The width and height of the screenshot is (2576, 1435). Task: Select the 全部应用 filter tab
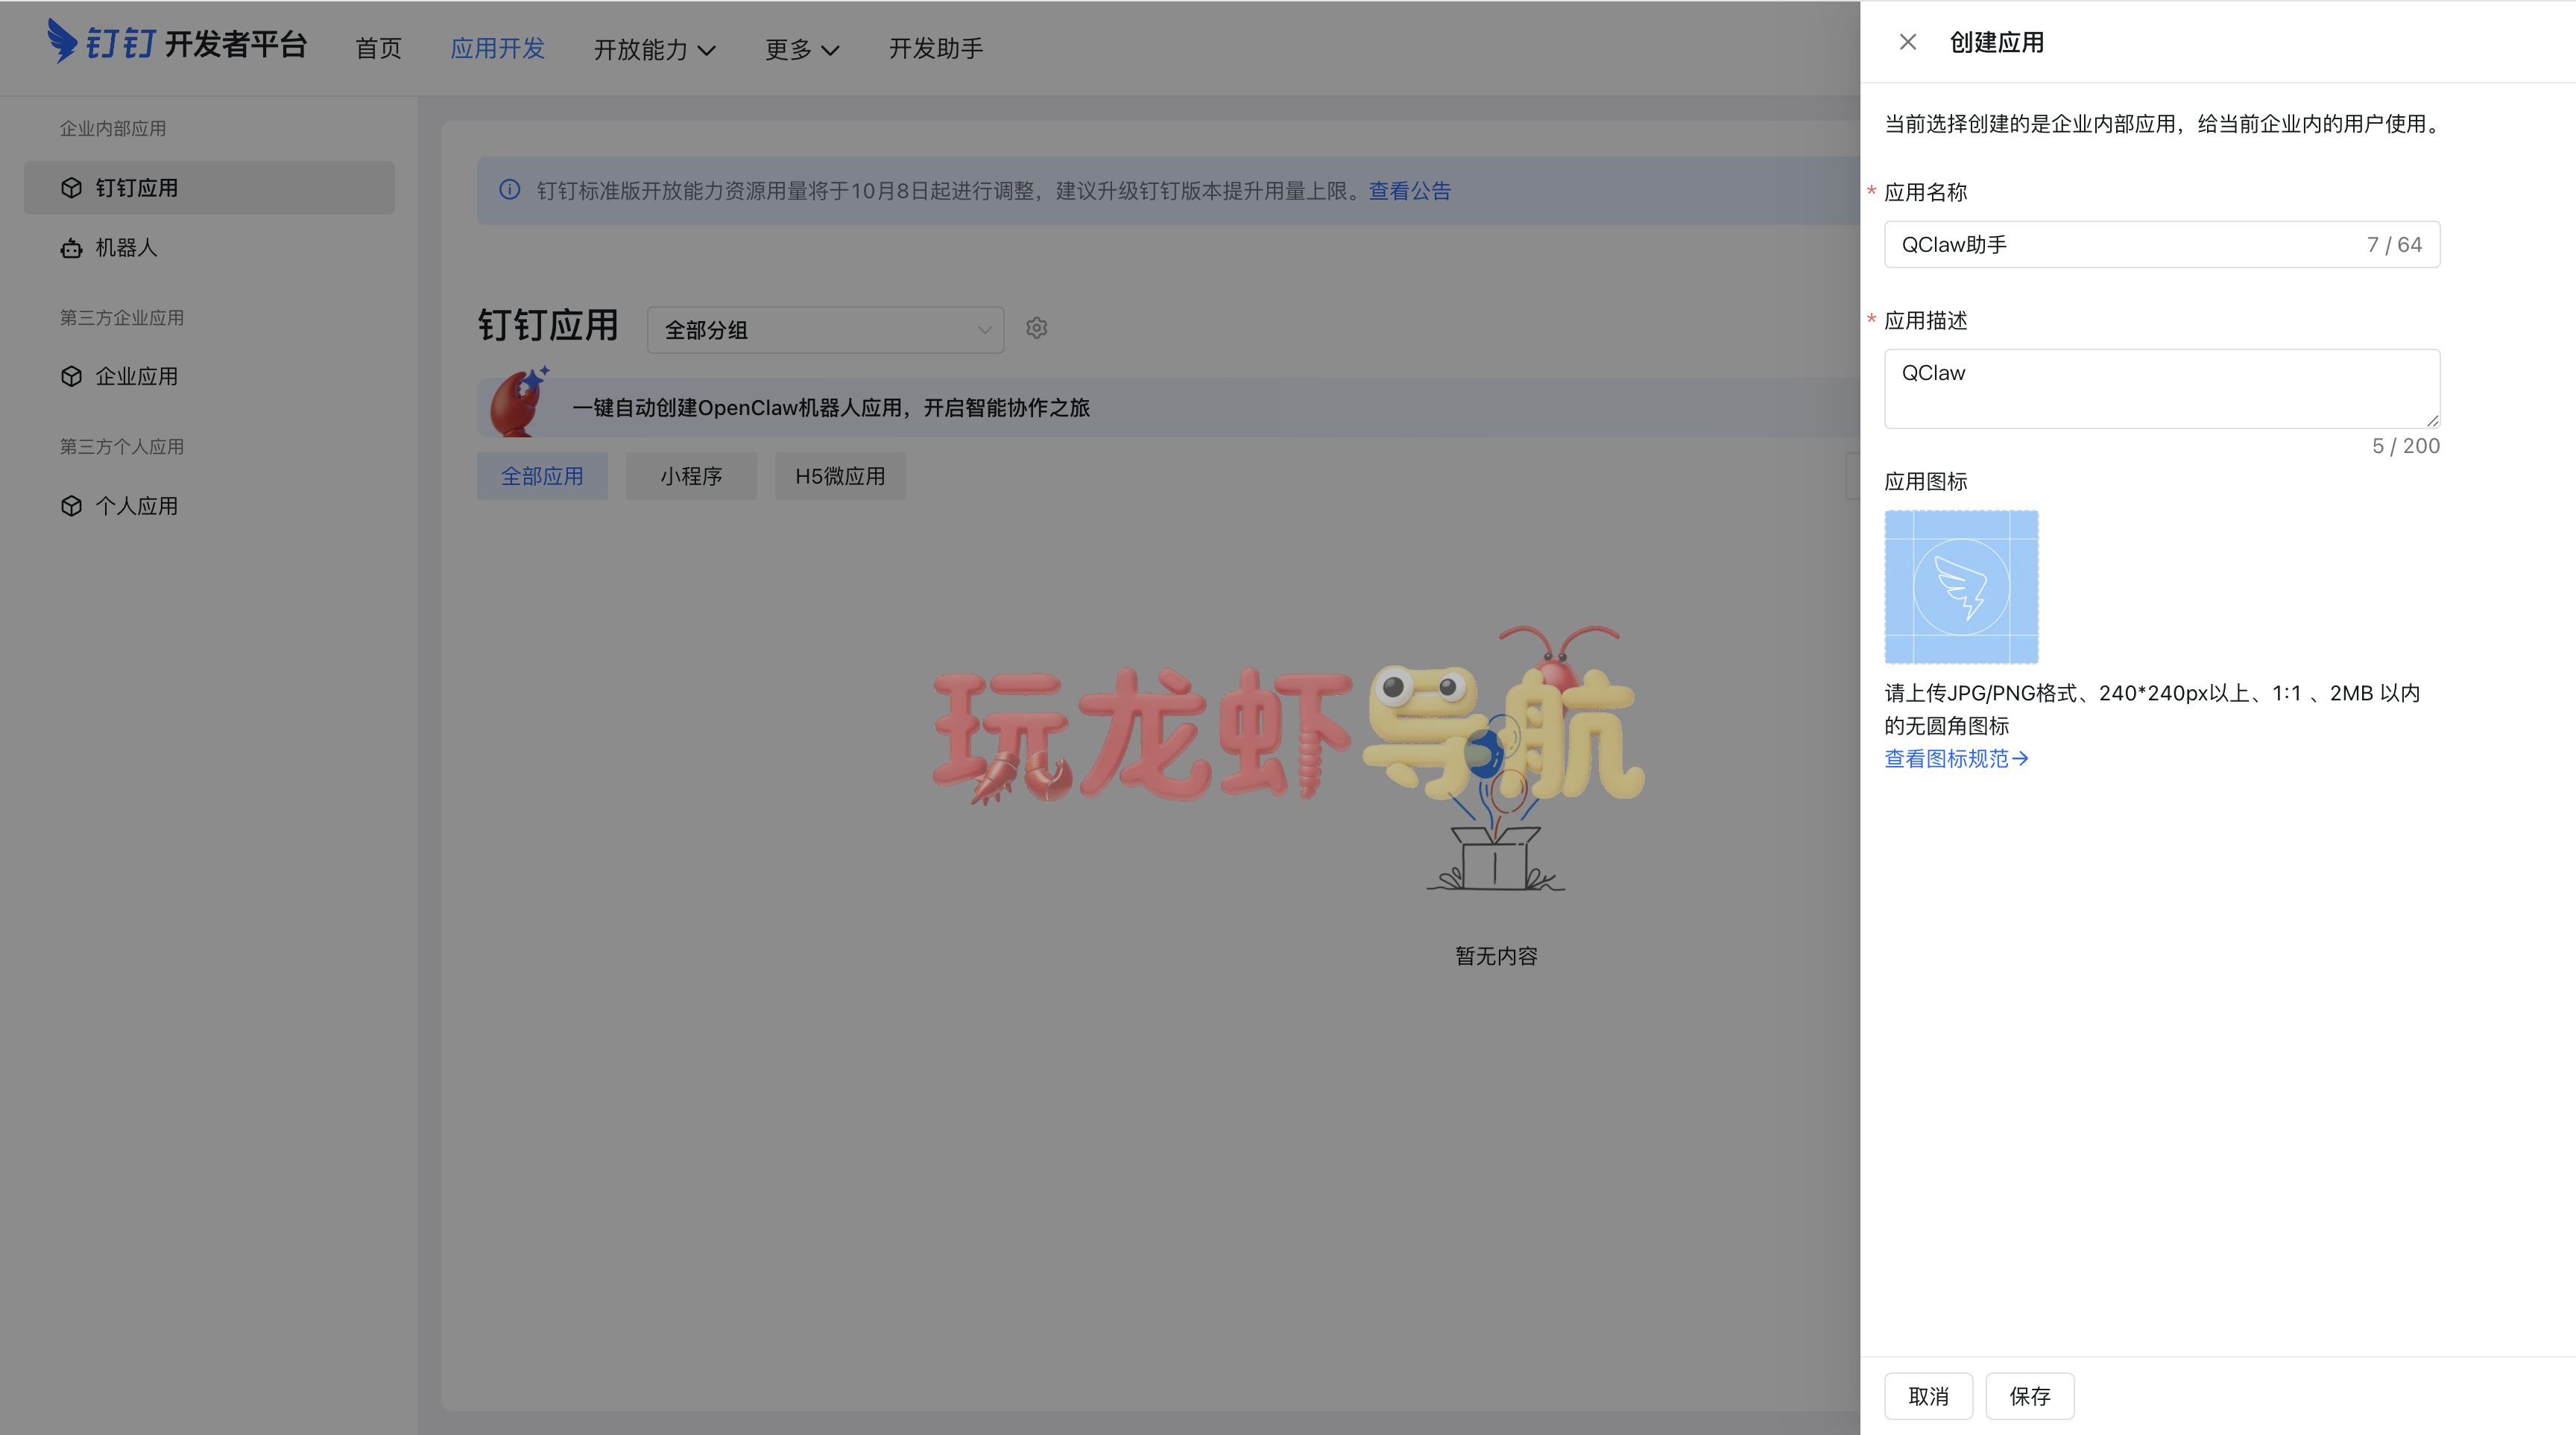click(542, 475)
